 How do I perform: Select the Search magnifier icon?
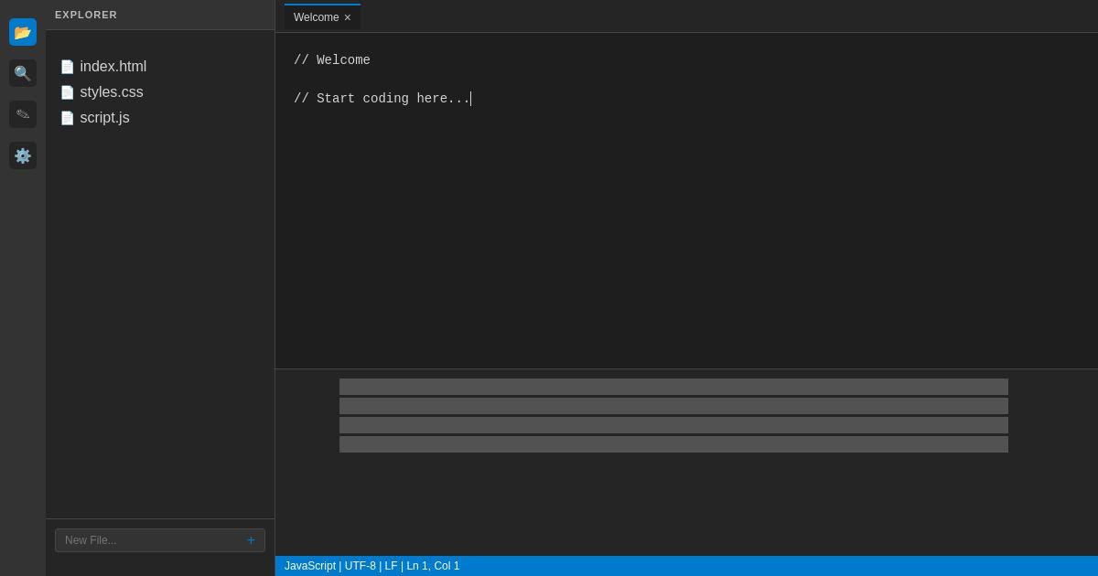pyautogui.click(x=23, y=73)
